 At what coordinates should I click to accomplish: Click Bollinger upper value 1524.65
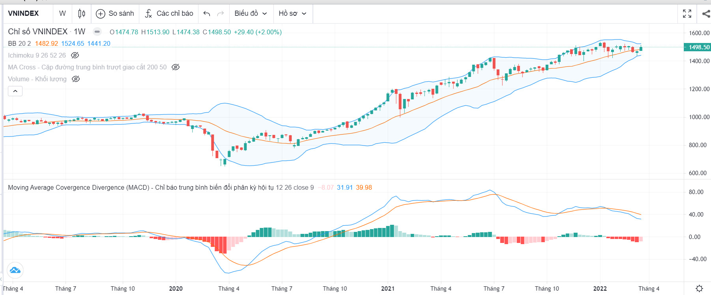73,43
